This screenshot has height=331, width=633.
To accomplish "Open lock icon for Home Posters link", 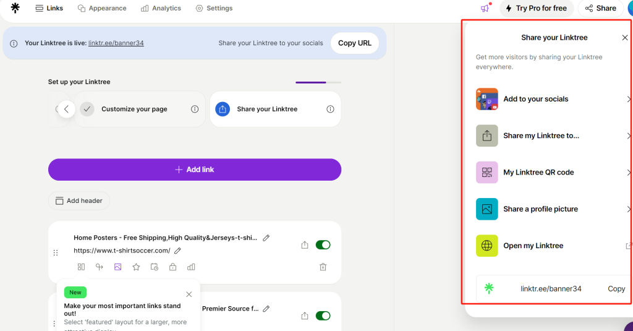I will 173,267.
